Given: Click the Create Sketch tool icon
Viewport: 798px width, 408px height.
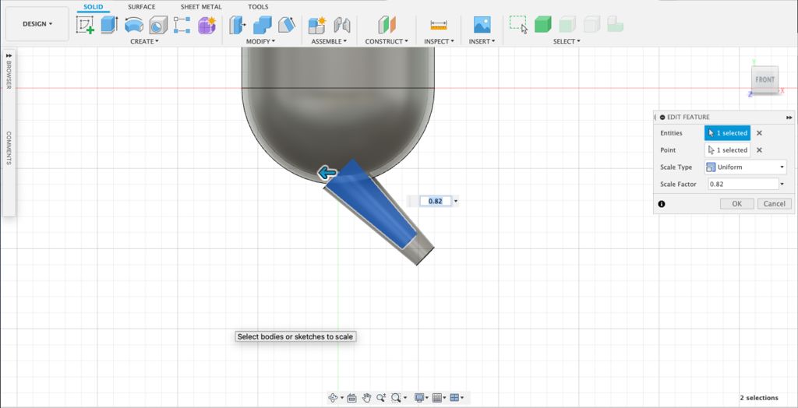Looking at the screenshot, I should [85, 25].
